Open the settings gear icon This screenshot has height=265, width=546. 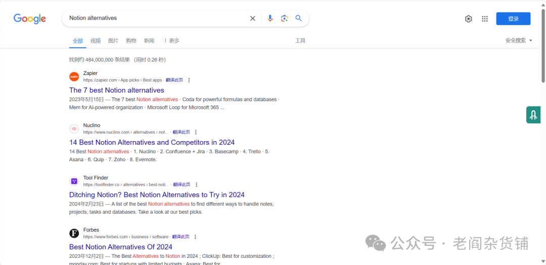(x=468, y=19)
